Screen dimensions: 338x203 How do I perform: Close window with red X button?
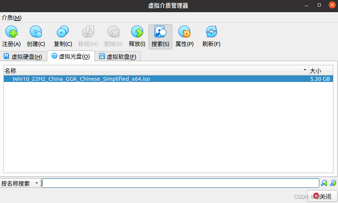coord(332,5)
